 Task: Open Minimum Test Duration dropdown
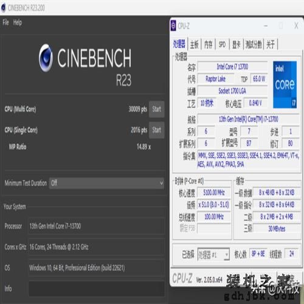106,183
